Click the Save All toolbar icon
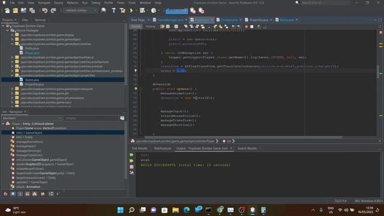Image resolution: width=384 pixels, height=216 pixels. (x=32, y=11)
